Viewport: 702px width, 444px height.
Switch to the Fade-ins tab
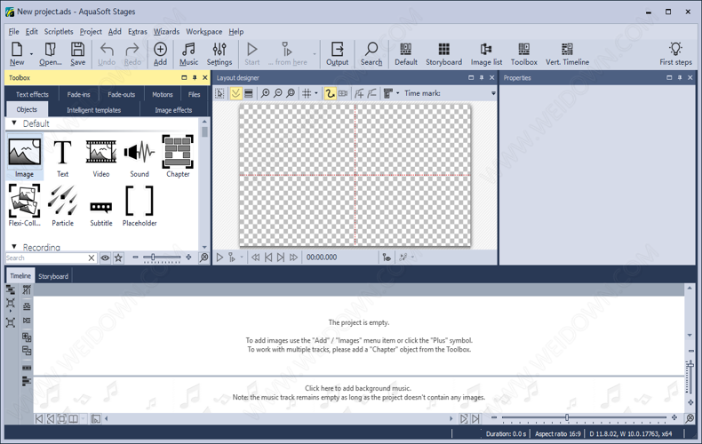79,94
